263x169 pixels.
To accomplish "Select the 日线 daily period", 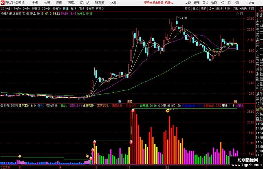I will (66, 9).
